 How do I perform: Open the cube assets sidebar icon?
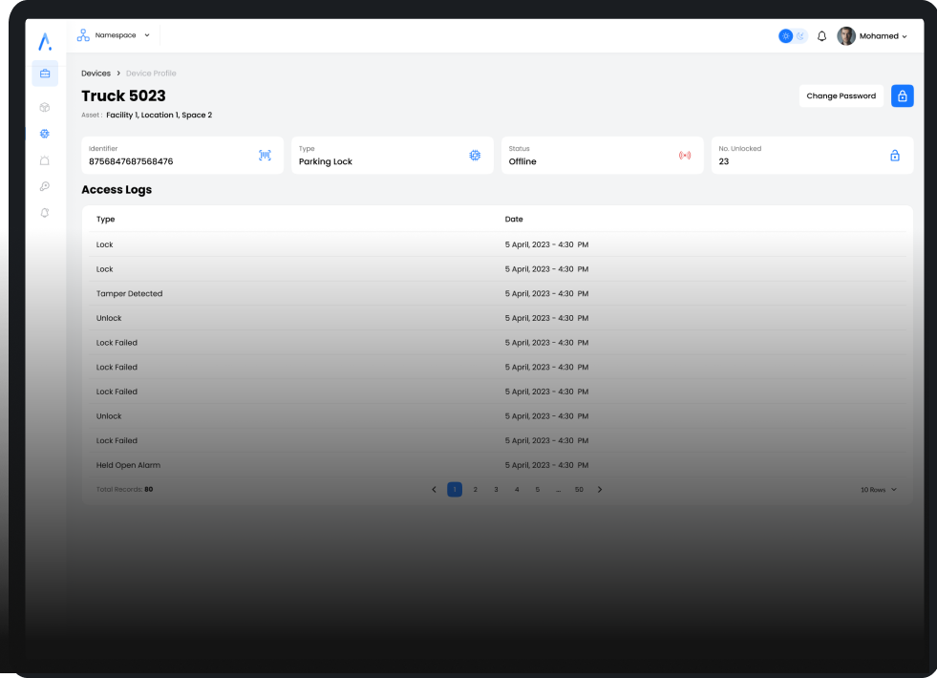45,108
